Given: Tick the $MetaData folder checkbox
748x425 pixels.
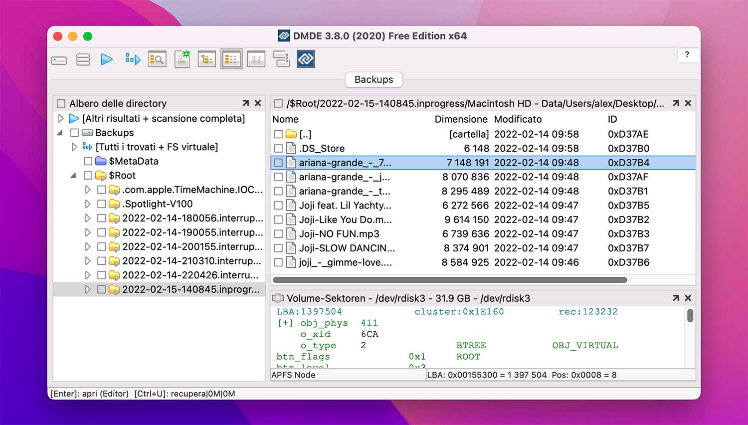Looking at the screenshot, I should pos(88,161).
